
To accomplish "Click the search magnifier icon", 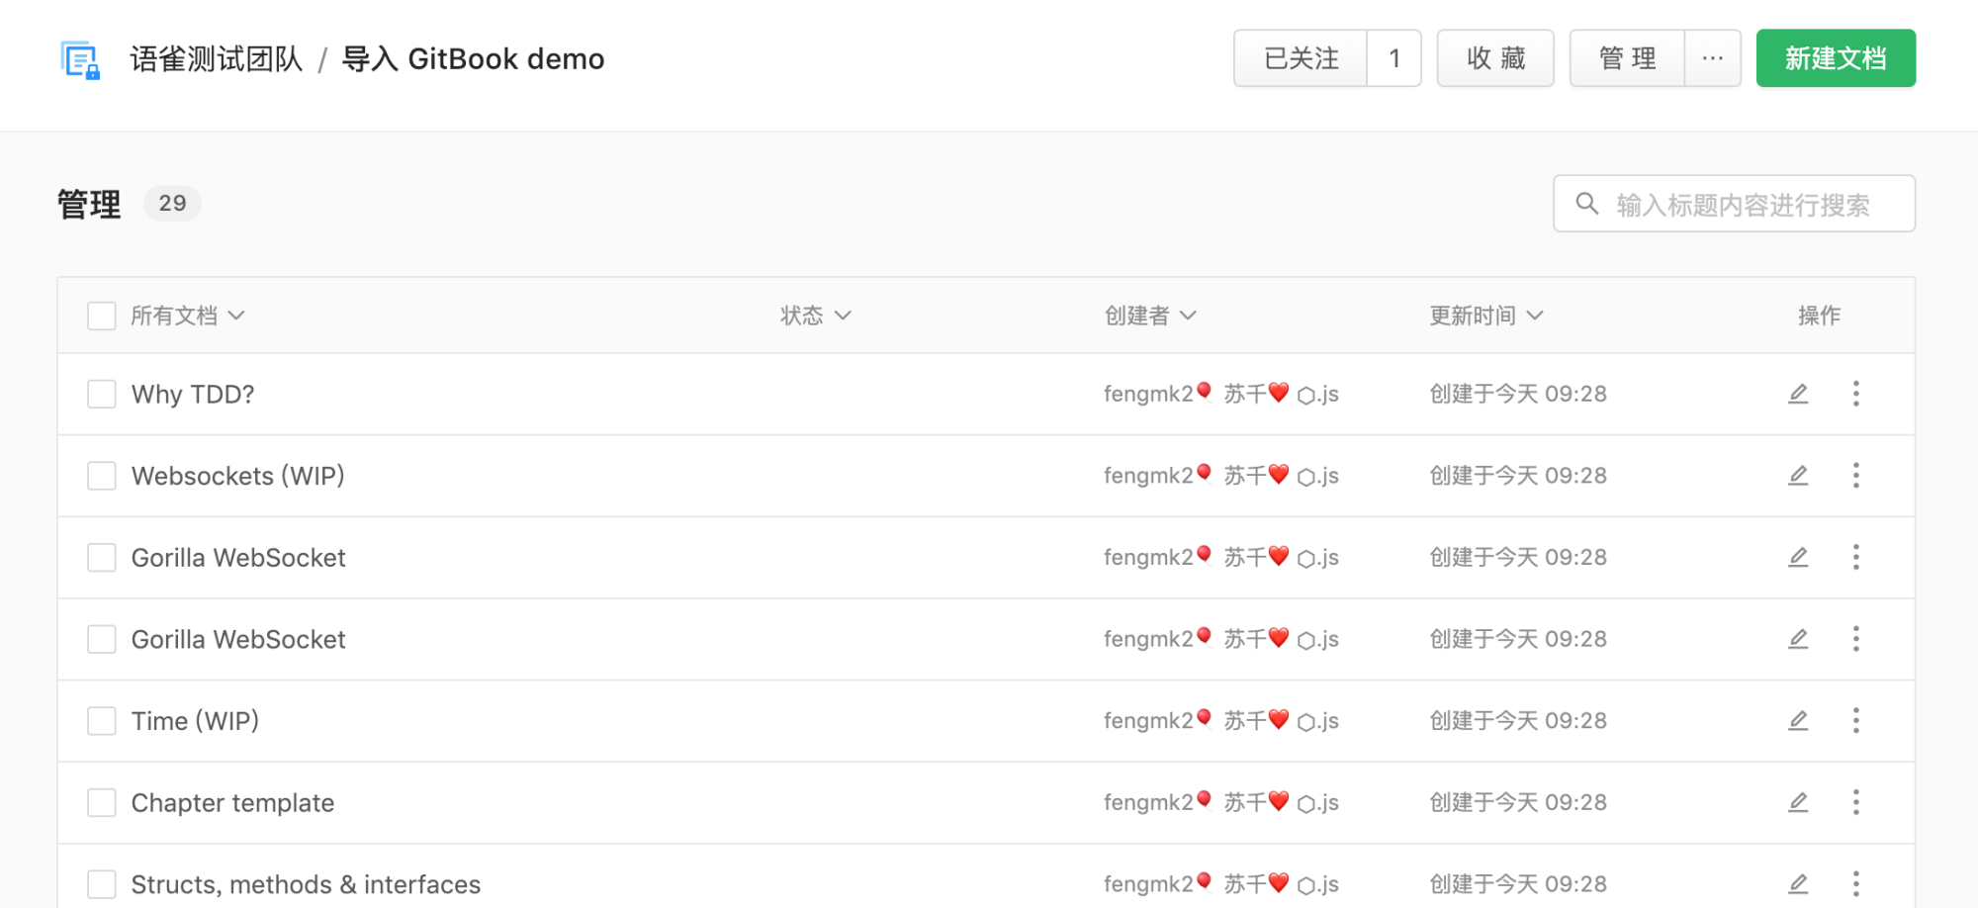I will (1586, 204).
